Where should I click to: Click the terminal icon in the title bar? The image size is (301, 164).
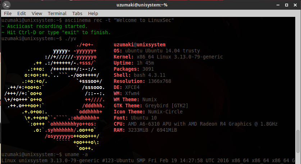click(x=6, y=5)
